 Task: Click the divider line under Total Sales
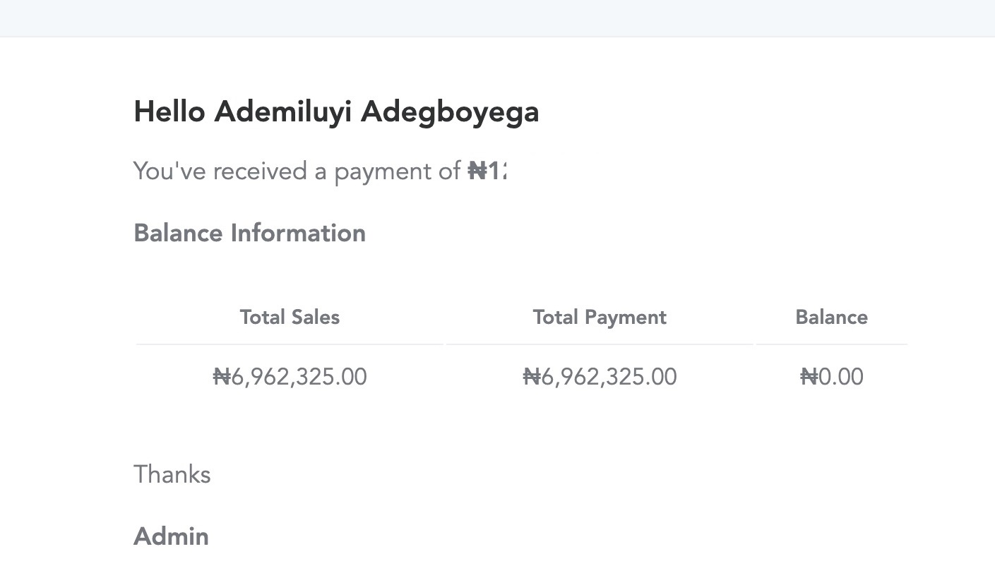click(x=290, y=344)
